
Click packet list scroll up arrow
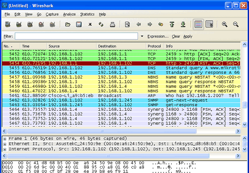[x=245, y=45]
